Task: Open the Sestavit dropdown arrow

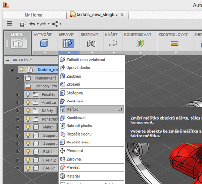Action: 92,53
